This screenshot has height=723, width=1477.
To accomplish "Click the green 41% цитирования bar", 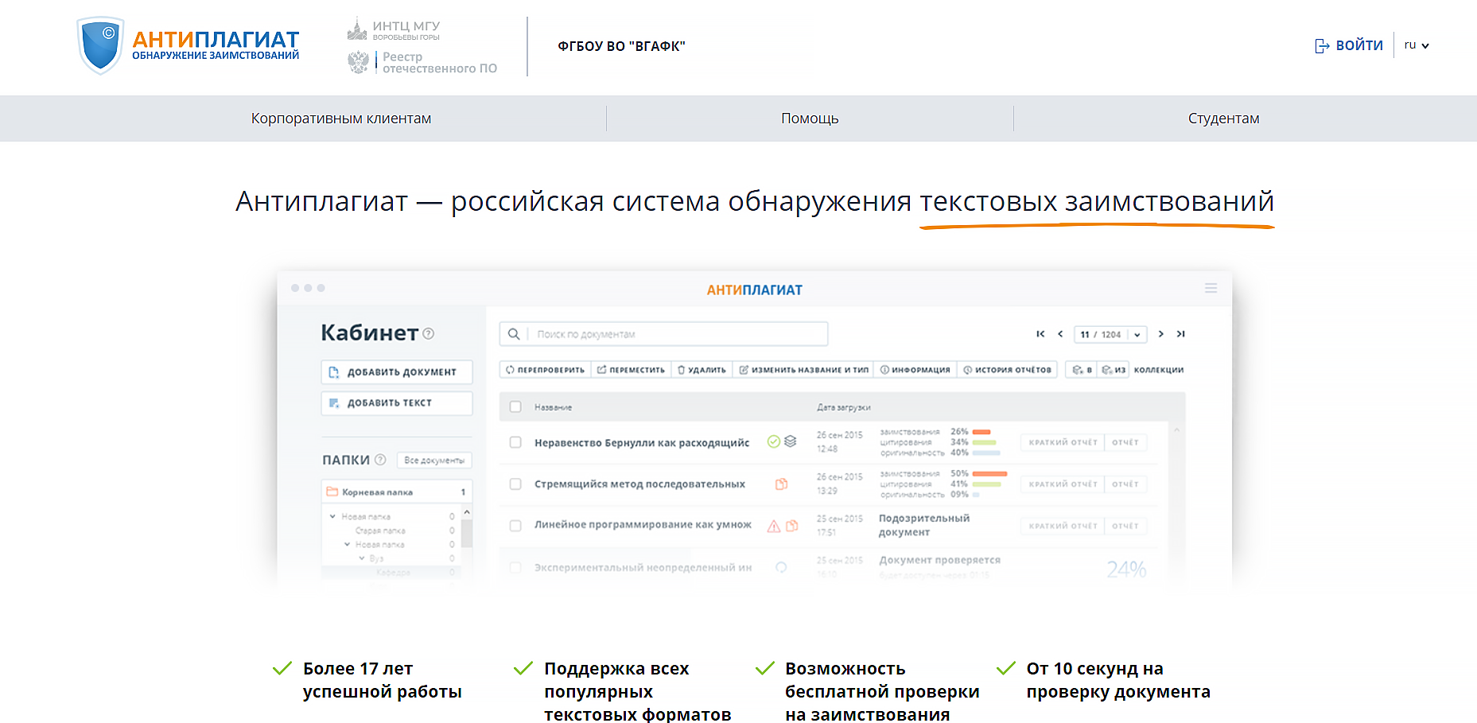I will point(987,484).
